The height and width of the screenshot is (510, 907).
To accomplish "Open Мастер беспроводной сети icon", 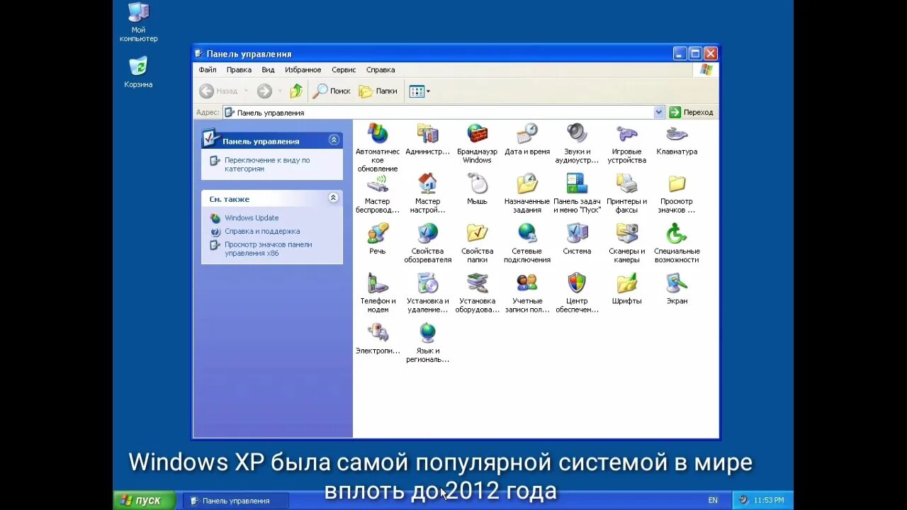I will point(378,183).
